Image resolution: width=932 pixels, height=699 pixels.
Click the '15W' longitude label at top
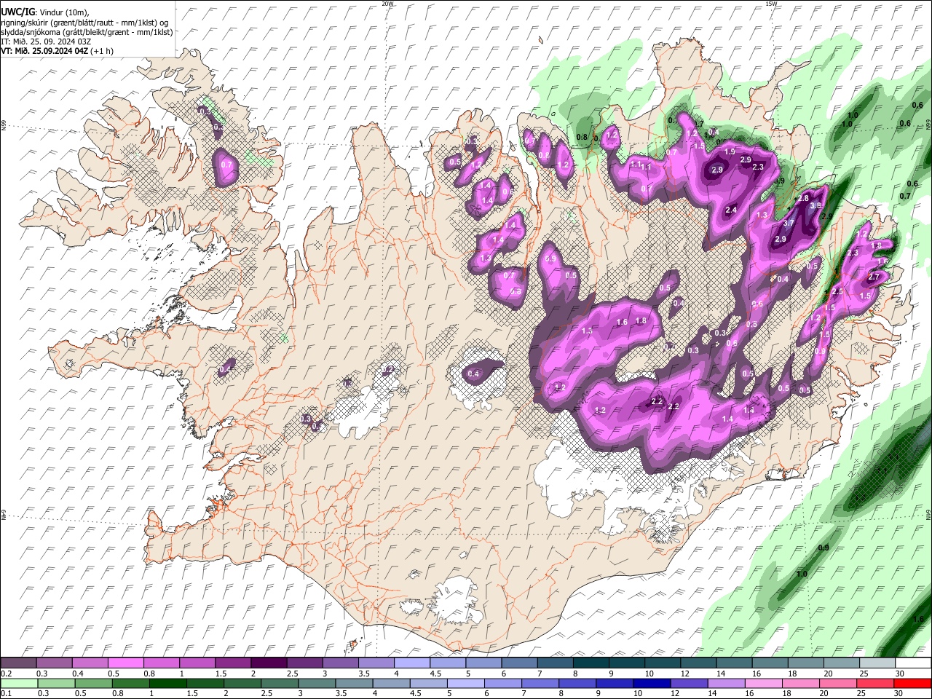[770, 4]
